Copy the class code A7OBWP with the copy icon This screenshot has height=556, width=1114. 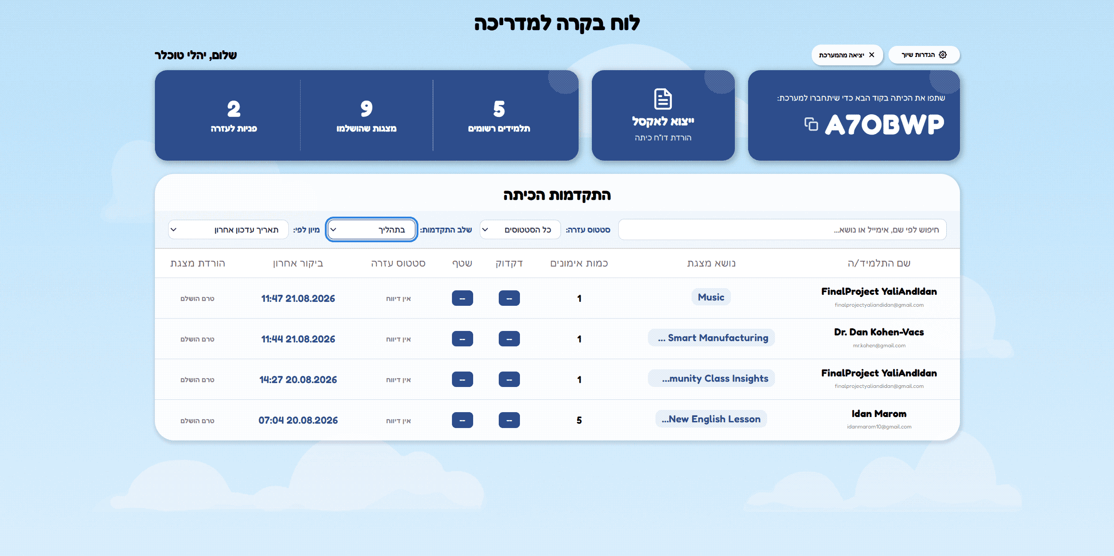811,124
